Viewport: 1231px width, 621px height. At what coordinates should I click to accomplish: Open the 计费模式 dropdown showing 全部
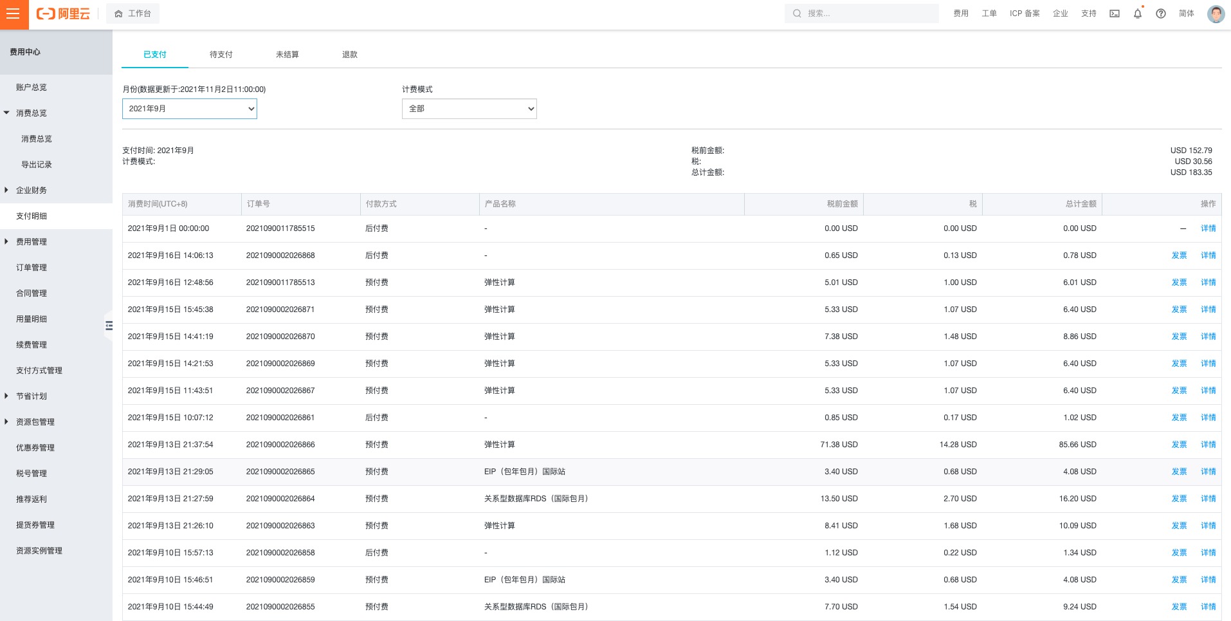470,109
